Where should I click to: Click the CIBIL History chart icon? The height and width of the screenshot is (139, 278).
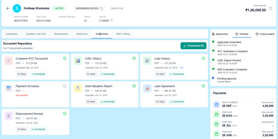[78, 61]
